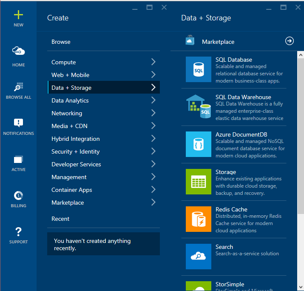Open the StorSimple title
This screenshot has height=291, width=304.
coord(230,284)
